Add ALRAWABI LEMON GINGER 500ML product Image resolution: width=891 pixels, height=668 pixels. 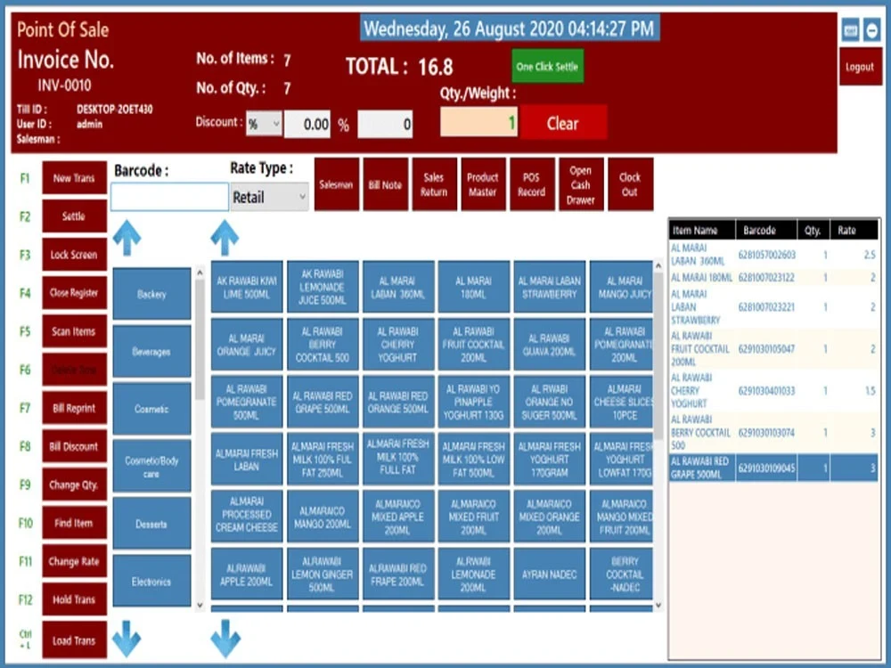click(x=323, y=574)
